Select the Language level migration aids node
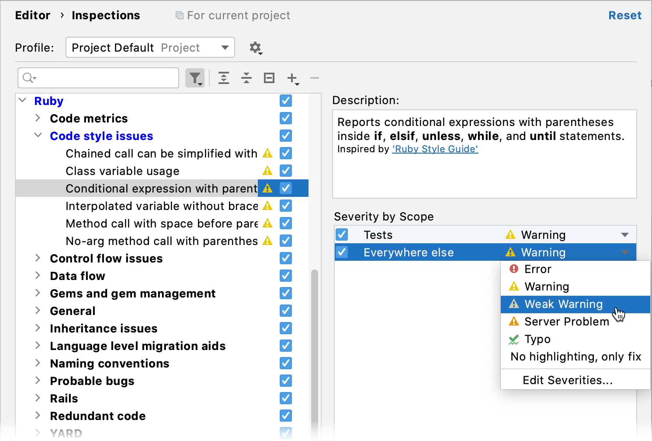652x441 pixels. point(138,346)
